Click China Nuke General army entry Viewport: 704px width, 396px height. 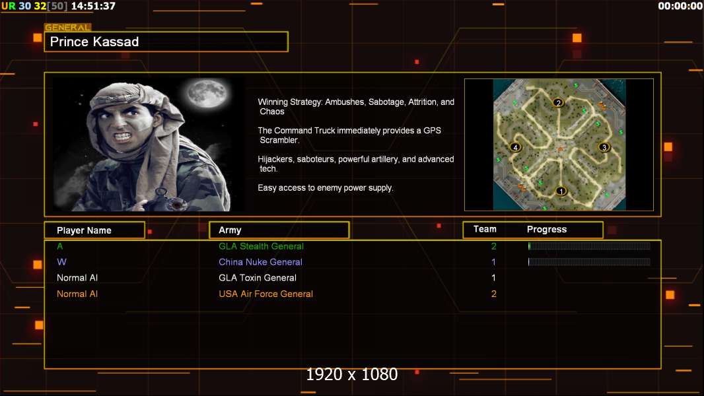[x=260, y=262]
